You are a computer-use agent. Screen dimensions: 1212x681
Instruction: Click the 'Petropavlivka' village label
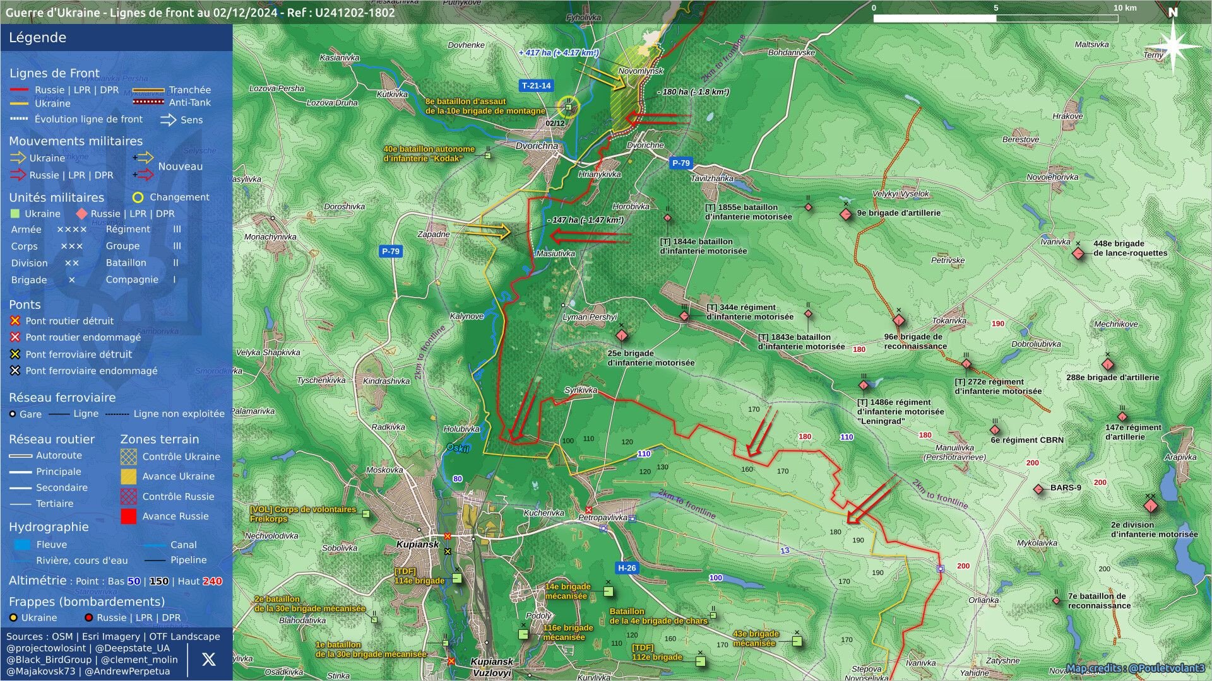point(603,518)
